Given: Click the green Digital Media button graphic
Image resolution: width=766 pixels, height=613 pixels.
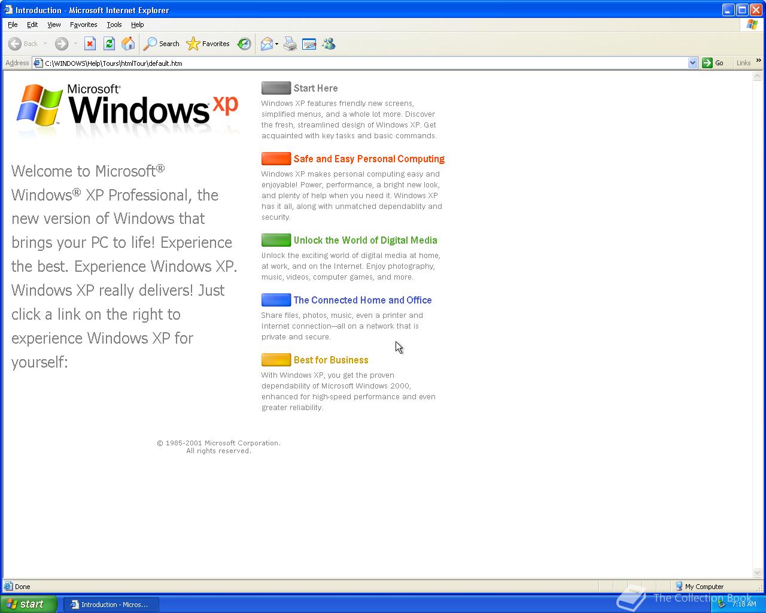Looking at the screenshot, I should point(276,240).
